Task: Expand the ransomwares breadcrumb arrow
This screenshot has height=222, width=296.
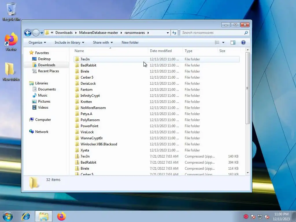Action: 148,33
